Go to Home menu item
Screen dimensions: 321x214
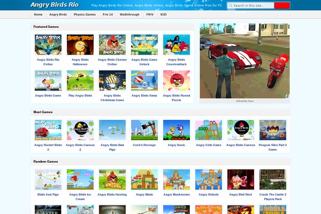pyautogui.click(x=38, y=14)
